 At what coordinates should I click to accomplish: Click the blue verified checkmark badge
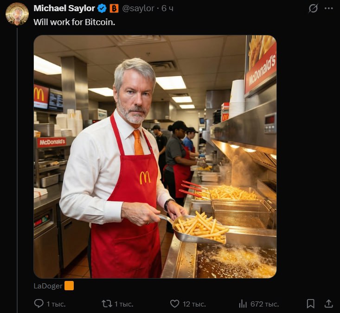click(102, 8)
